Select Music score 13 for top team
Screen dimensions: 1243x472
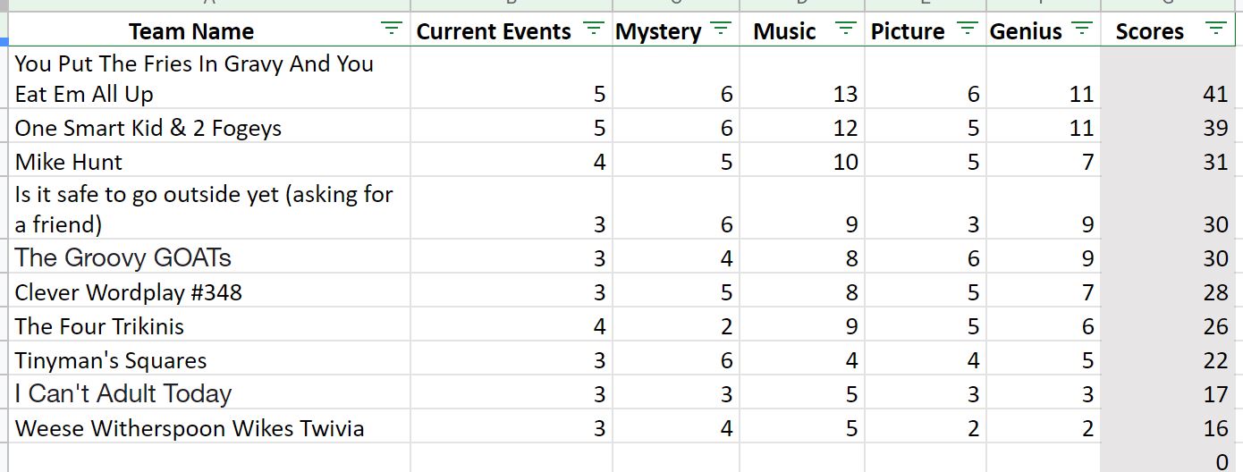click(802, 79)
